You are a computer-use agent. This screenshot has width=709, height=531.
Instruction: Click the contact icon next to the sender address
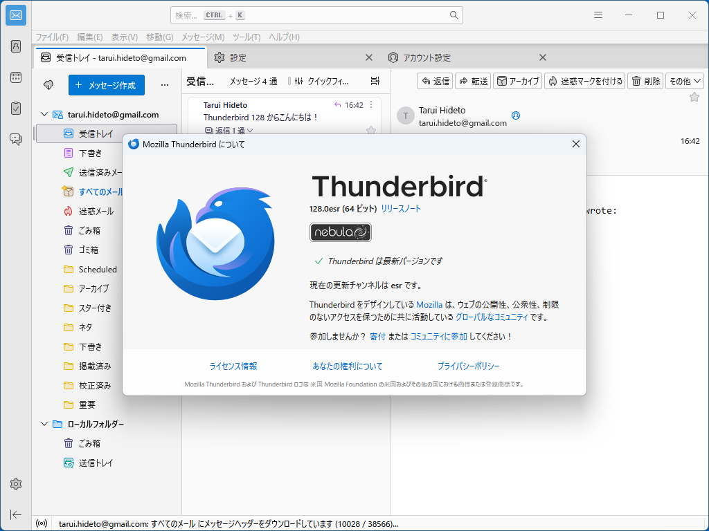516,116
